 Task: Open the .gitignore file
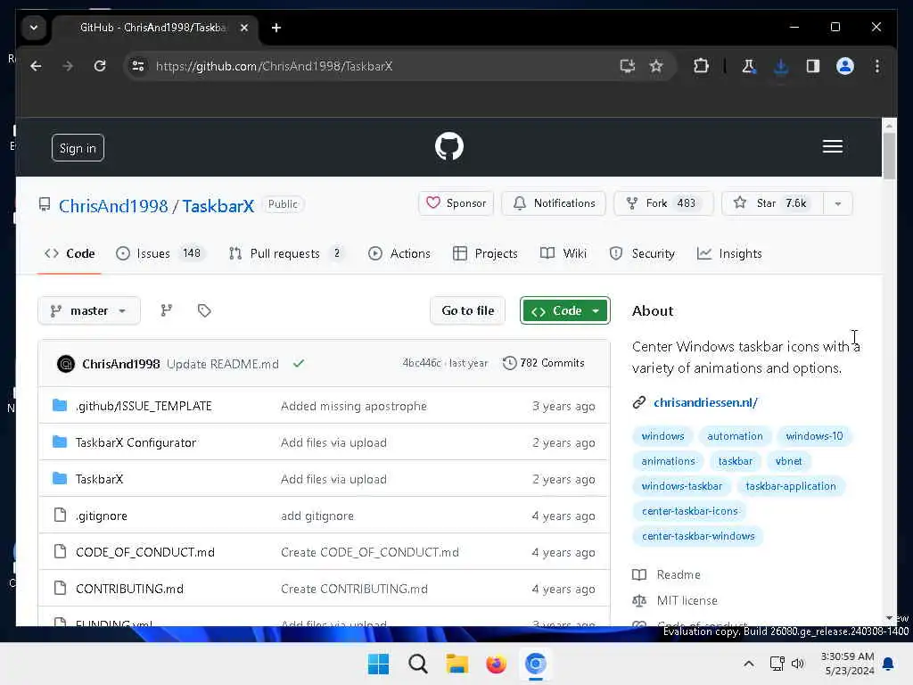coord(102,516)
